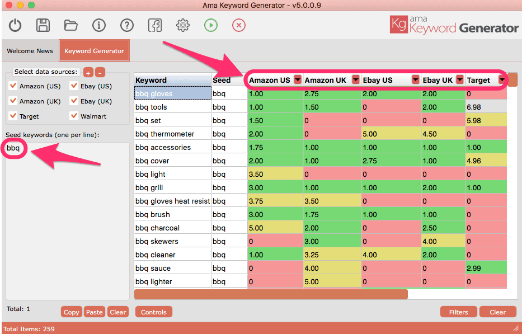
Task: Clear seed keywords with left Clear button
Action: (118, 312)
